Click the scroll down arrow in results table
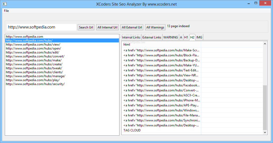 point(265,132)
